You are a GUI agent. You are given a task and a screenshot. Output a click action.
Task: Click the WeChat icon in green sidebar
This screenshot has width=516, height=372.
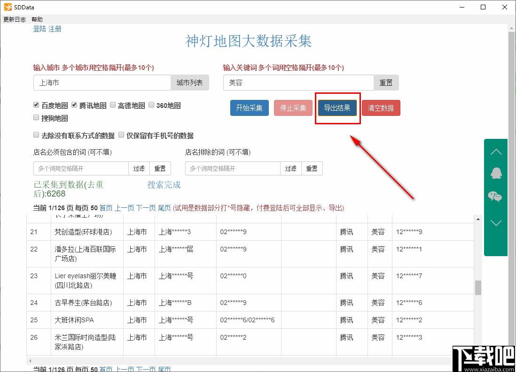click(x=495, y=197)
